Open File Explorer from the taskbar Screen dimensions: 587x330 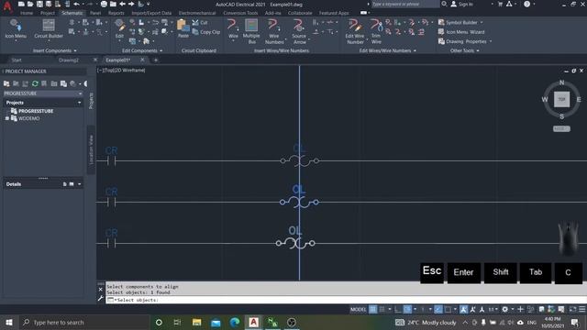click(x=196, y=322)
